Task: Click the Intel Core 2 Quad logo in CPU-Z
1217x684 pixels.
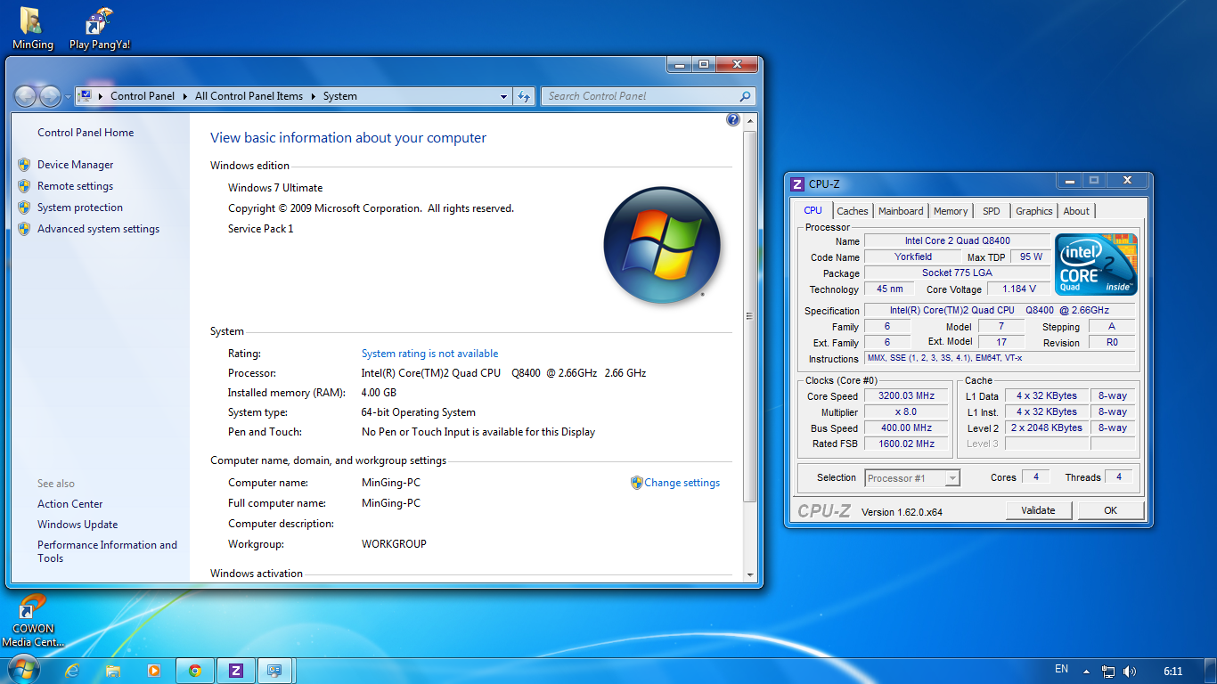Action: click(1095, 265)
